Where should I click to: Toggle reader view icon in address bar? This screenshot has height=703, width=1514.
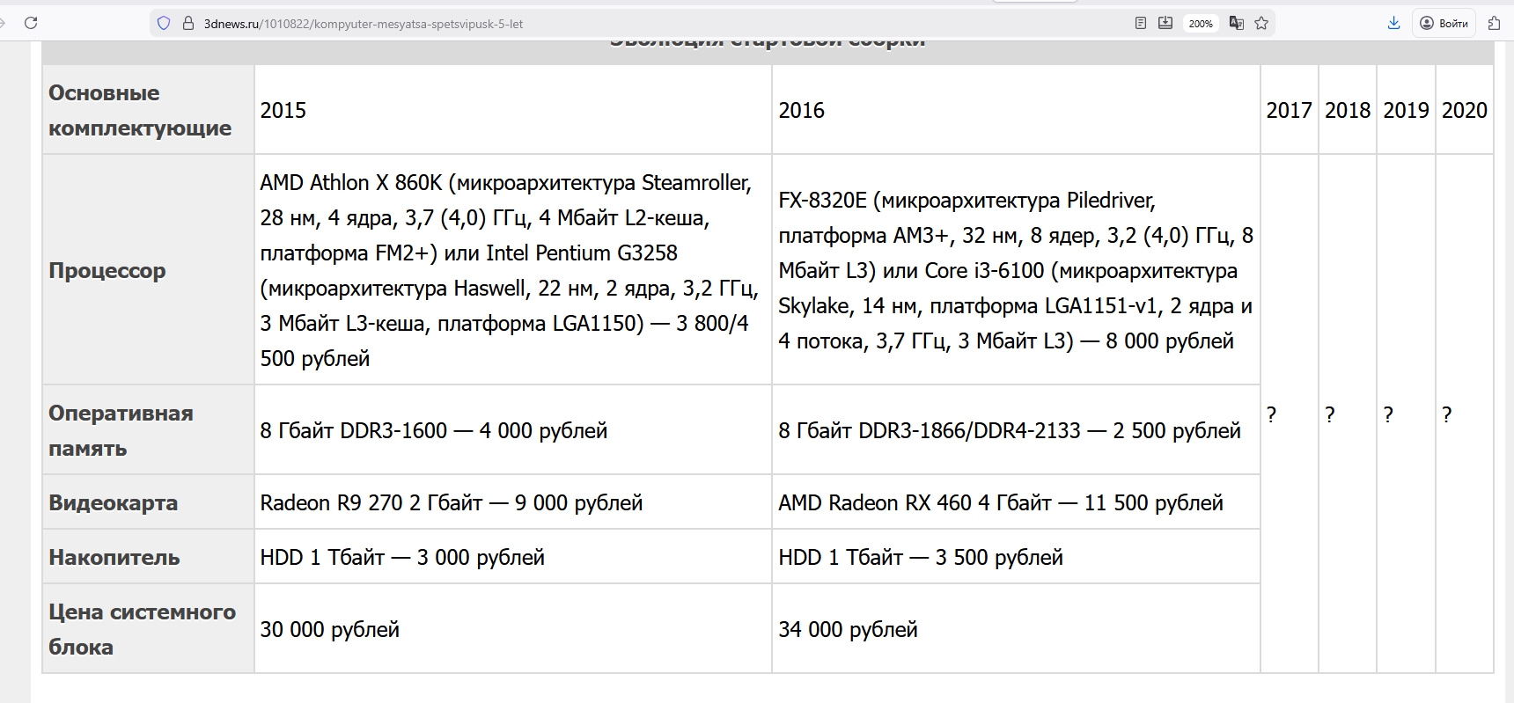point(1141,24)
